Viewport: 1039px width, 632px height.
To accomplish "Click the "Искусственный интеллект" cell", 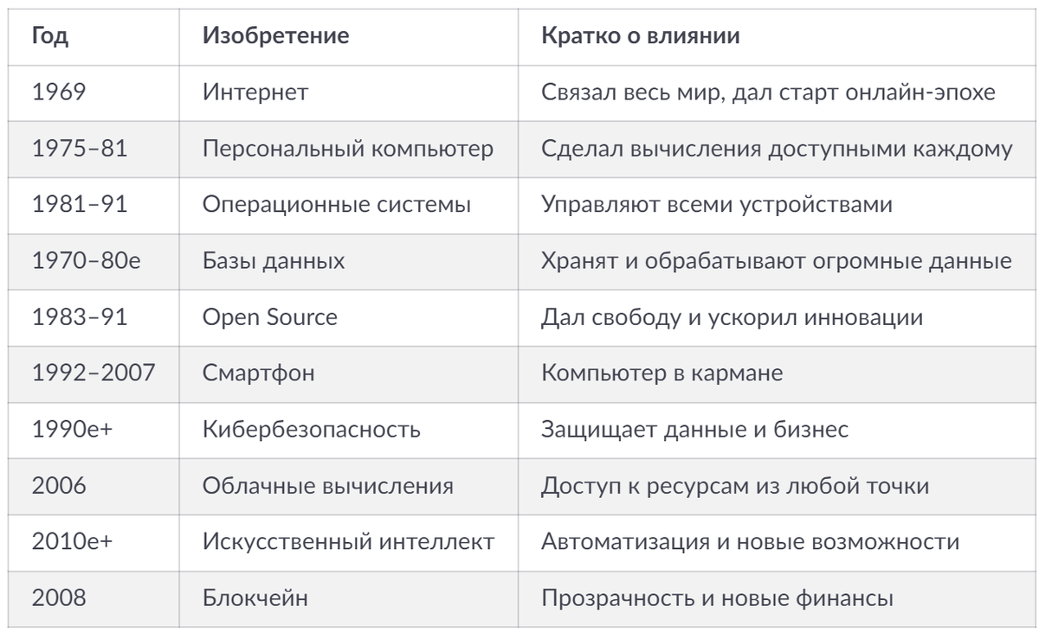I will coord(349,542).
